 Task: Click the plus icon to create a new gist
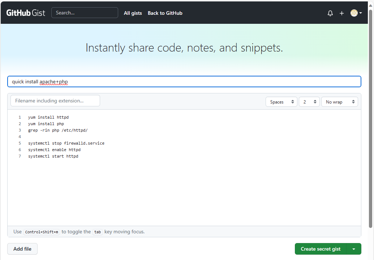341,13
